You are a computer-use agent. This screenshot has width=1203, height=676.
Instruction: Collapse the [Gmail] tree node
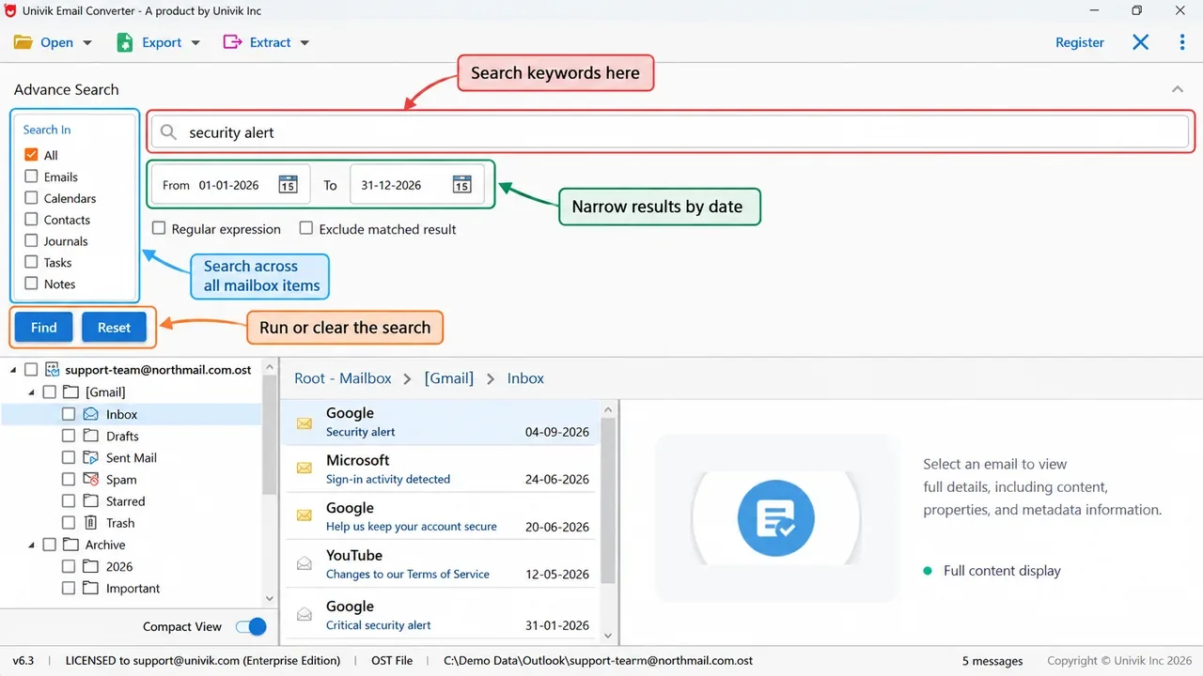click(32, 392)
